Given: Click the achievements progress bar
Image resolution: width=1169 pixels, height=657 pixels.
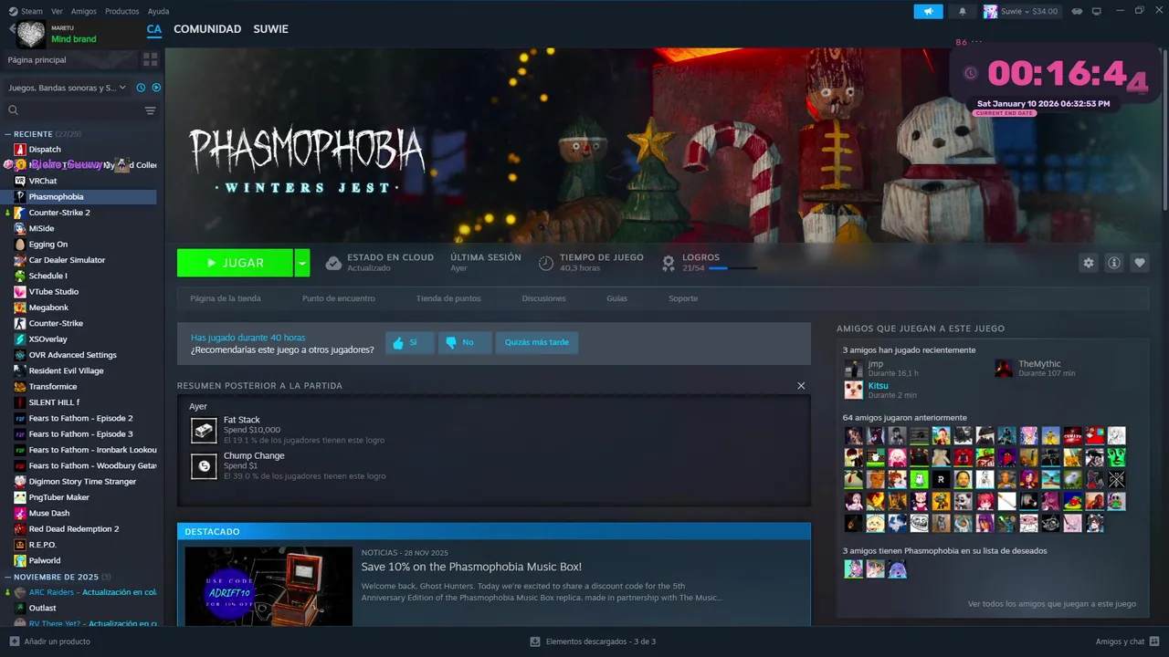Looking at the screenshot, I should click(x=732, y=268).
